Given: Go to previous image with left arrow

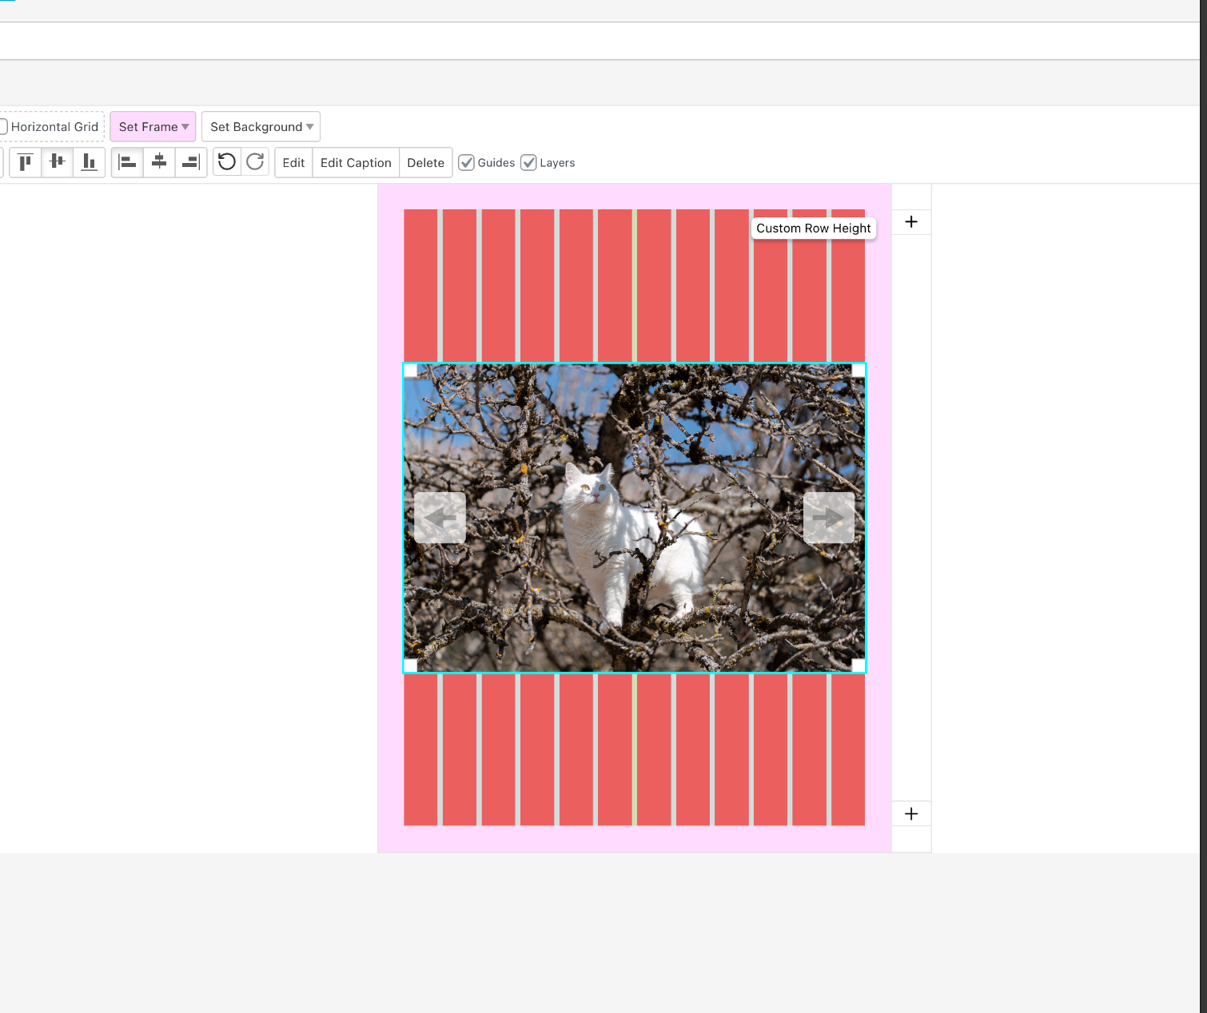Looking at the screenshot, I should tap(440, 518).
